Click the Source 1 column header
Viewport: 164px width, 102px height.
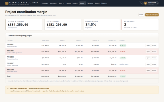(x=63, y=40)
